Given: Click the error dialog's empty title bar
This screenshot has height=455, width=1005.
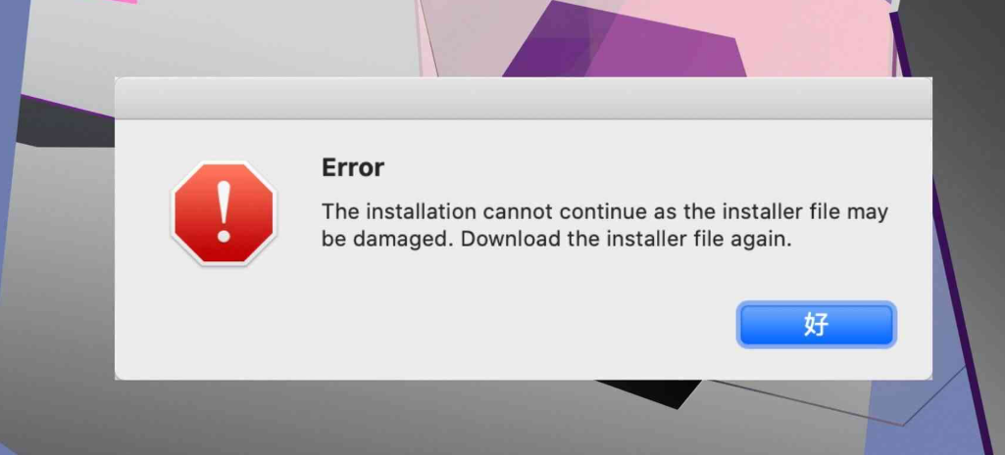Looking at the screenshot, I should [x=523, y=98].
